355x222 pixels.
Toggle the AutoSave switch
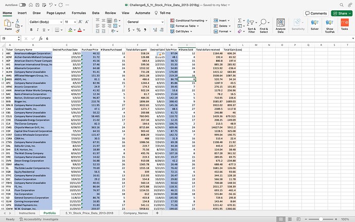22,5
